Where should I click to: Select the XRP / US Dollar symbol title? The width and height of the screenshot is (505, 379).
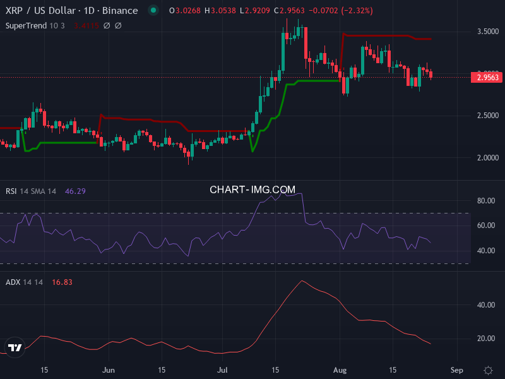click(71, 11)
